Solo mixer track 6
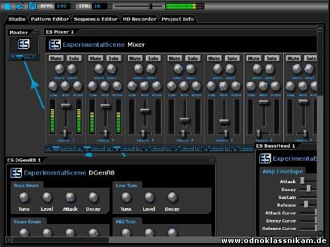Screen dimensions: 330x247 coord(272,59)
